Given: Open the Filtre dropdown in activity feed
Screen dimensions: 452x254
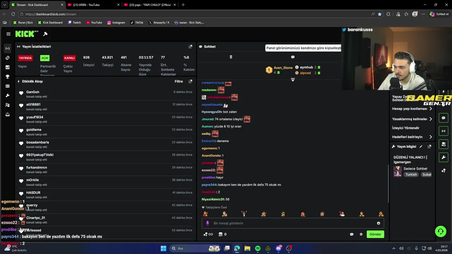Looking at the screenshot, I should click(x=179, y=81).
